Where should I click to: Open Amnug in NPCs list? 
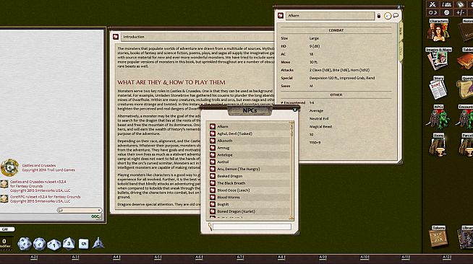click(x=250, y=148)
